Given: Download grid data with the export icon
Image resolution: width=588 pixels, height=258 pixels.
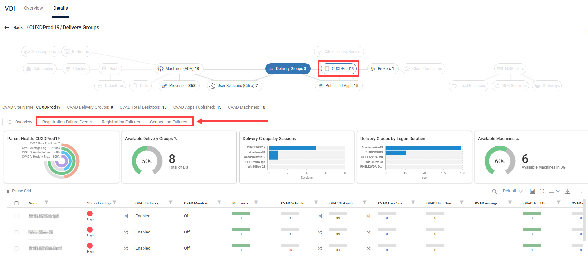Looking at the screenshot, I should click(568, 191).
